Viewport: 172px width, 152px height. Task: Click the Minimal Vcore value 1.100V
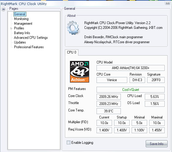(x=139, y=130)
